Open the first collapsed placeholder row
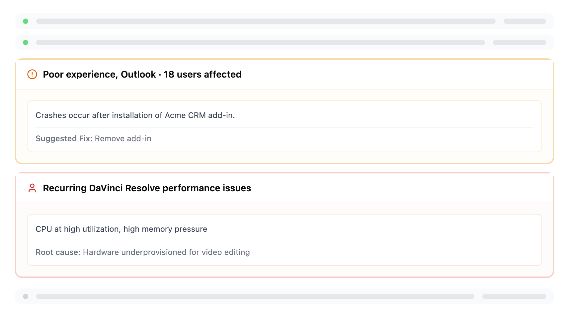Image resolution: width=567 pixels, height=311 pixels. pos(266,21)
